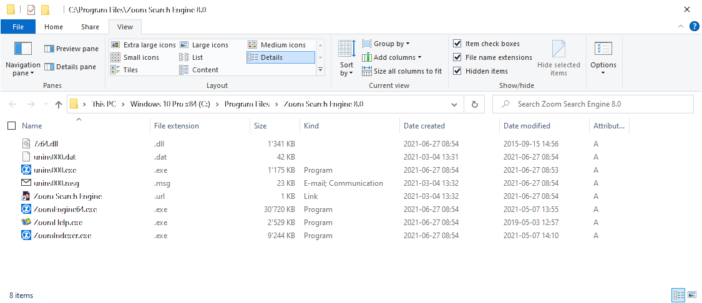Viewport: 702px width, 303px height.
Task: Open the File tab
Action: (x=18, y=27)
